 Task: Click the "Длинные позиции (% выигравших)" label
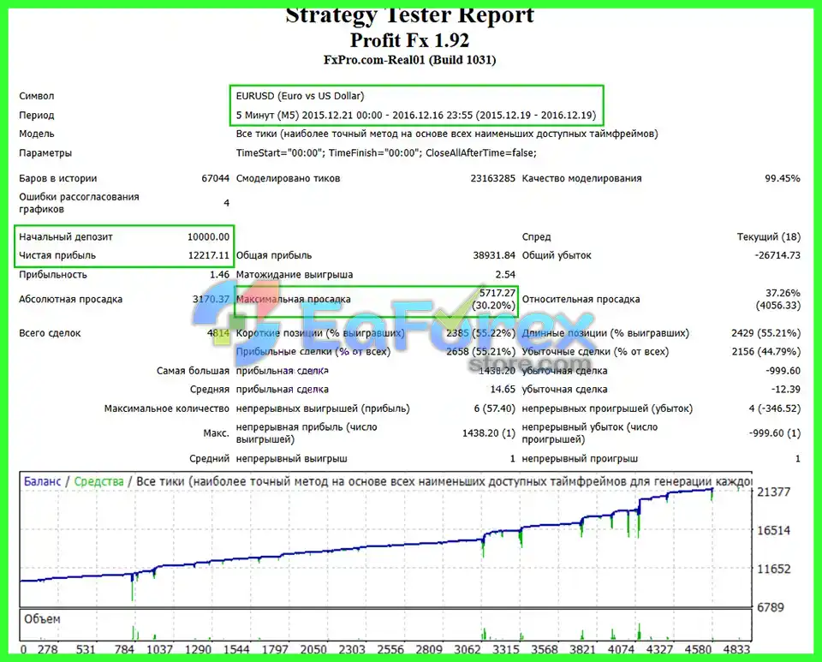(605, 333)
